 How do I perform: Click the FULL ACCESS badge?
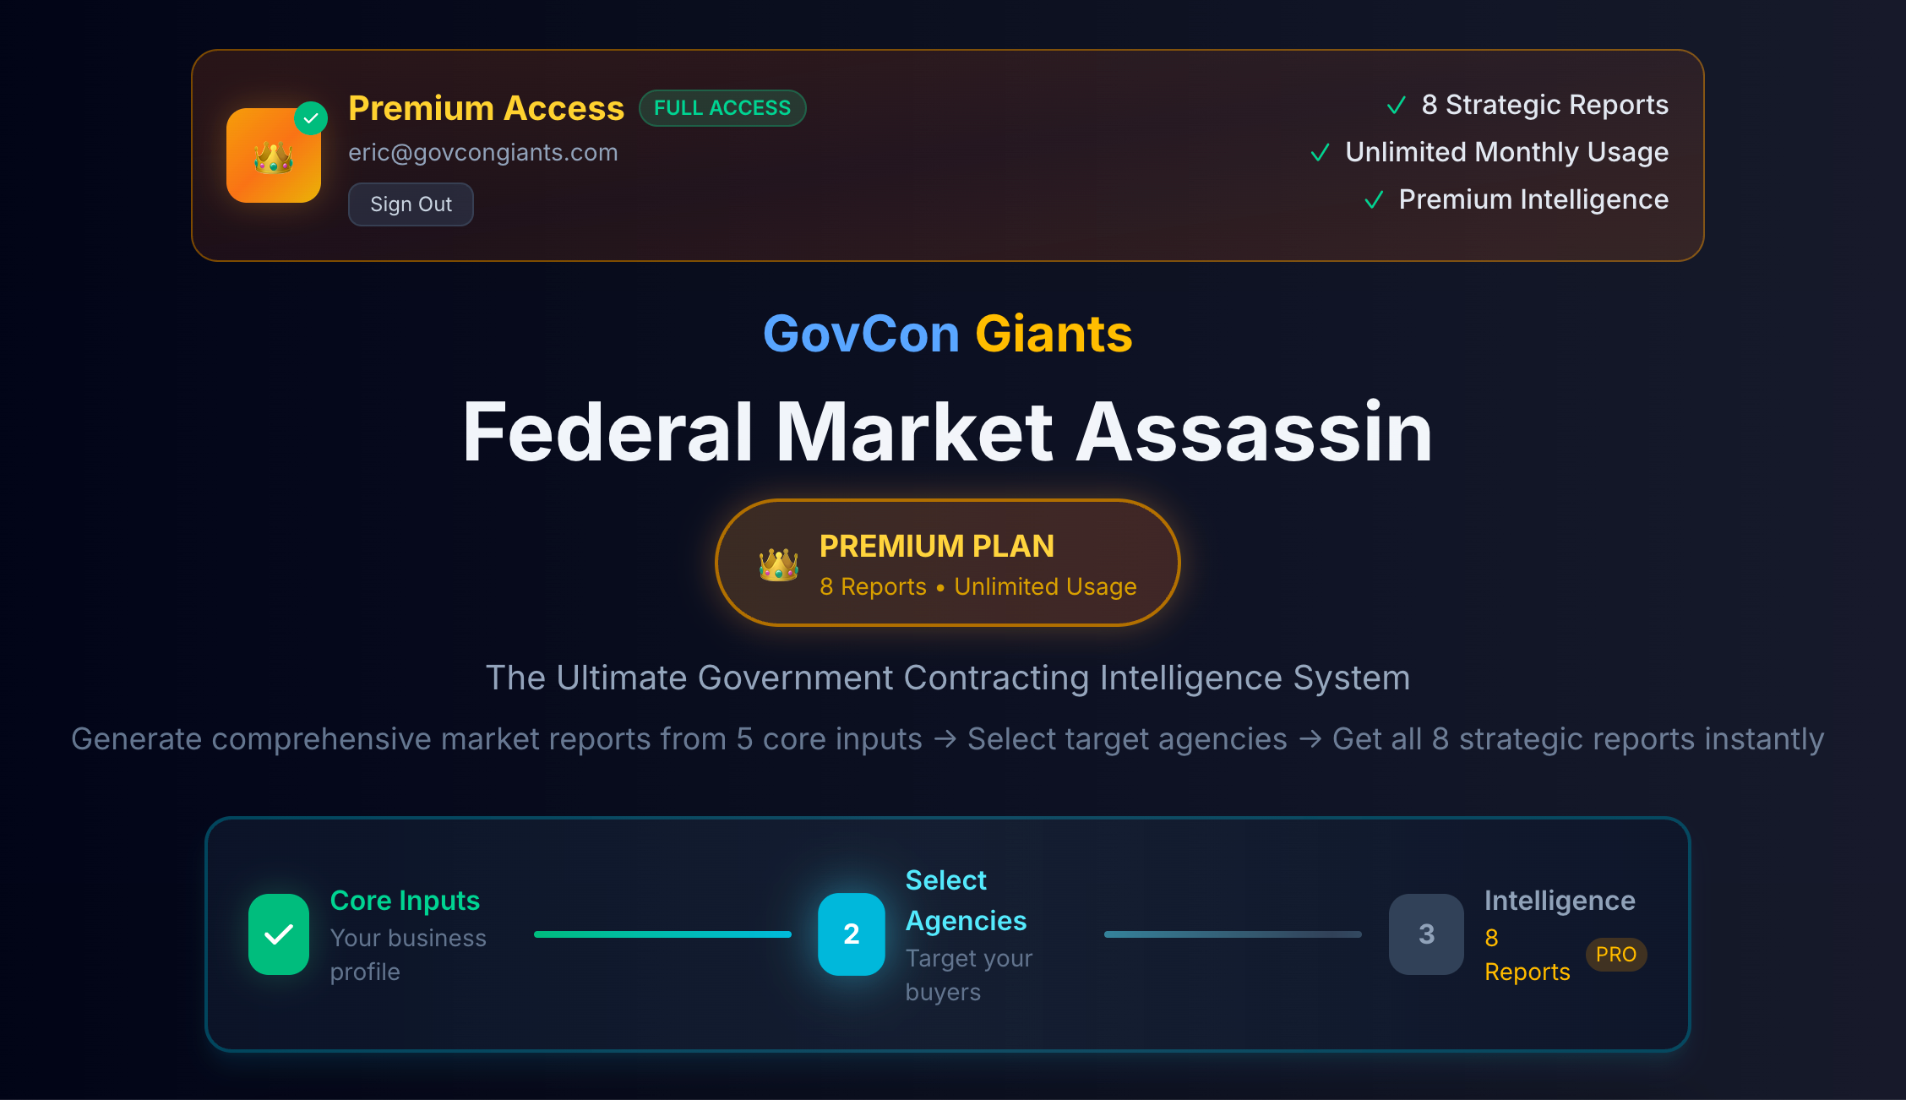click(722, 108)
